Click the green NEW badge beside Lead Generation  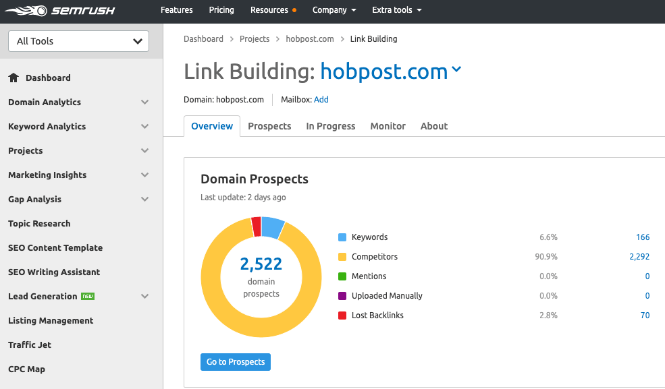tap(88, 296)
